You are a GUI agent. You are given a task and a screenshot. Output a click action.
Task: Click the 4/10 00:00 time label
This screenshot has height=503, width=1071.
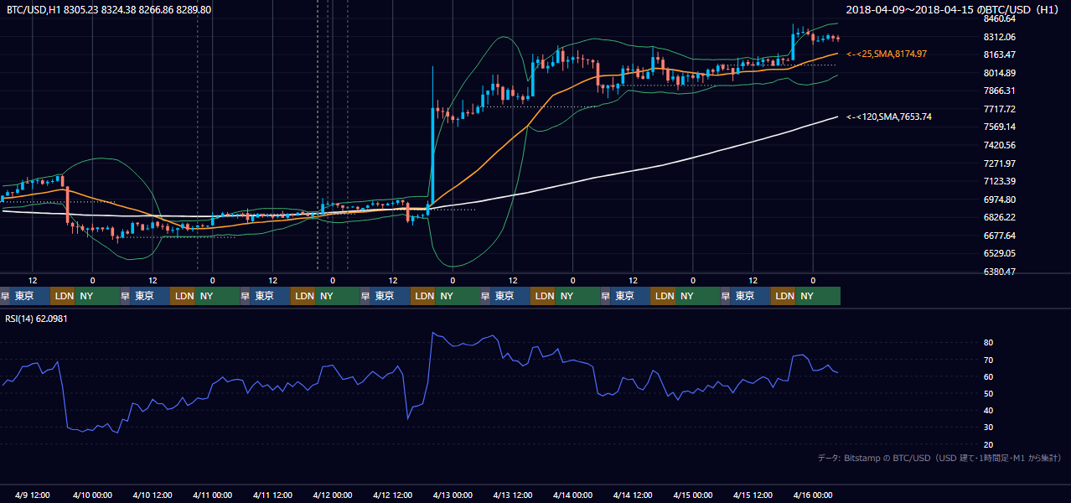pos(92,495)
